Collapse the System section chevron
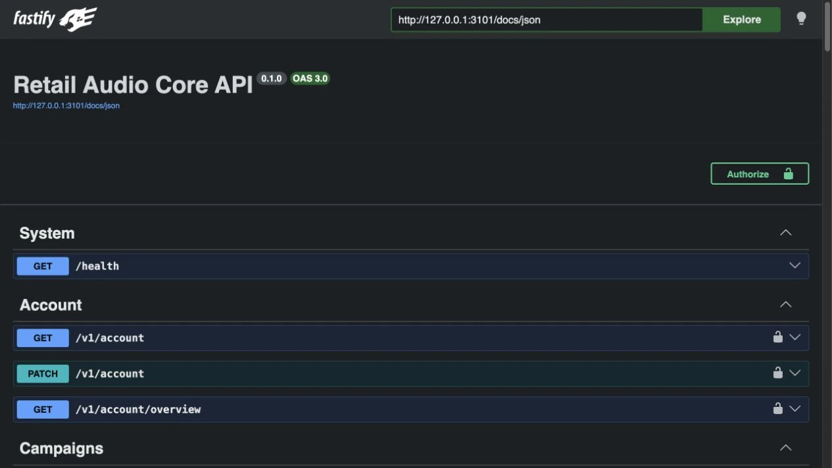 pyautogui.click(x=785, y=233)
